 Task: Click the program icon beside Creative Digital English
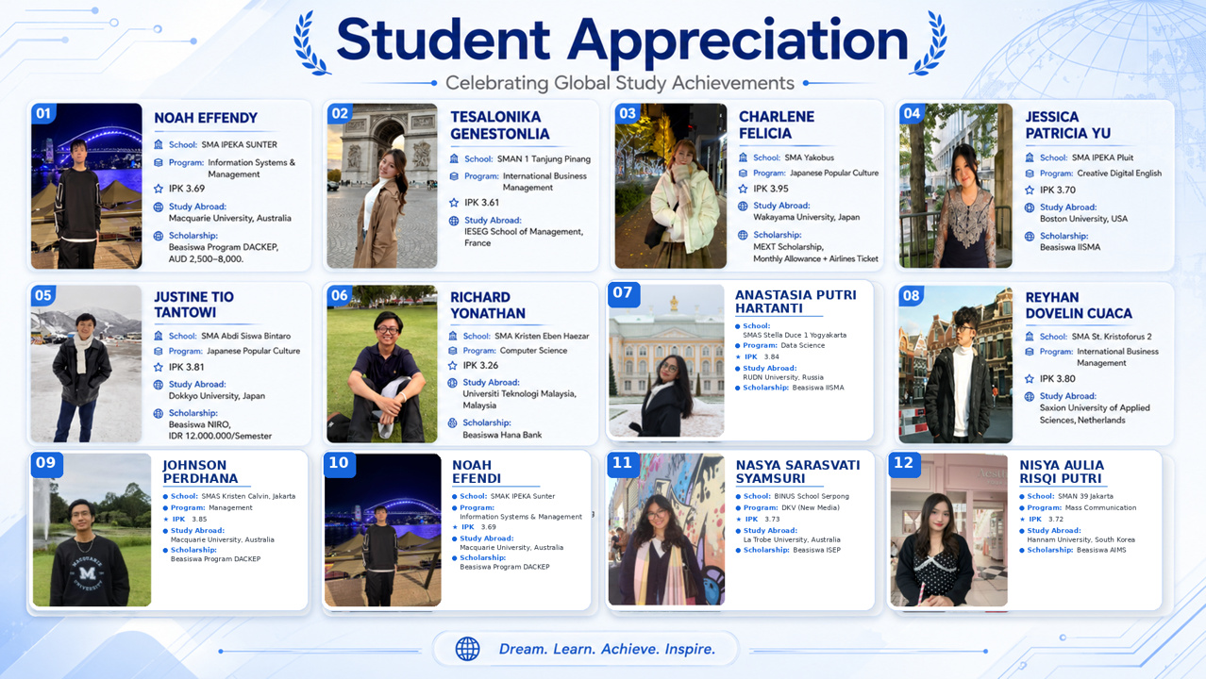click(x=1030, y=174)
